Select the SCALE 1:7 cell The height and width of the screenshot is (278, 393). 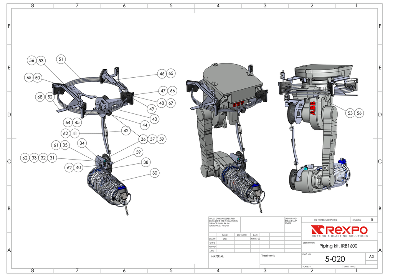click(307, 266)
